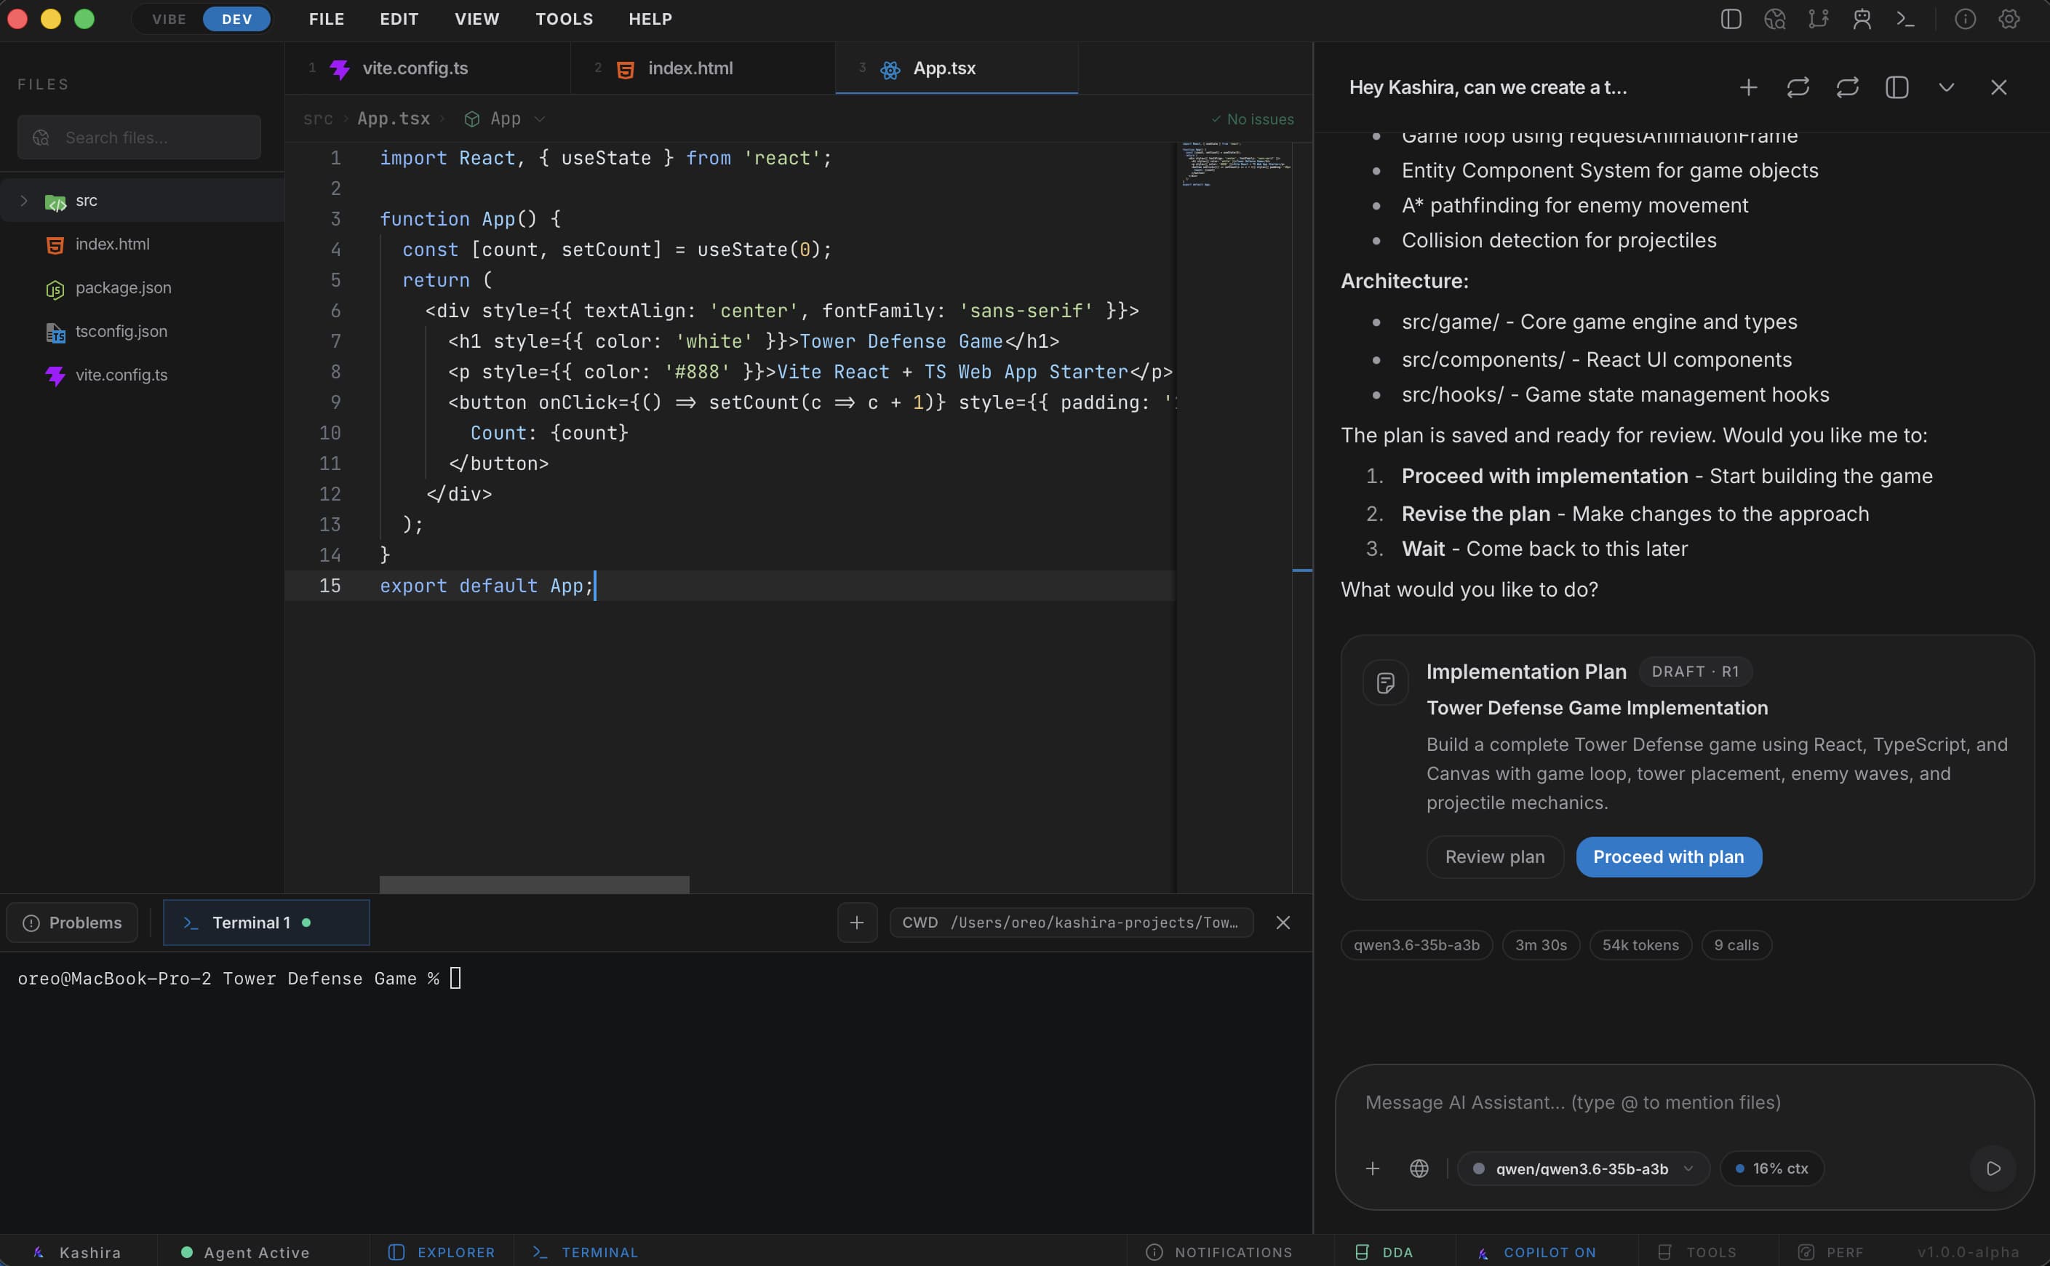The width and height of the screenshot is (2050, 1266).
Task: Click the CWD path field in the terminal bar
Action: (1071, 922)
